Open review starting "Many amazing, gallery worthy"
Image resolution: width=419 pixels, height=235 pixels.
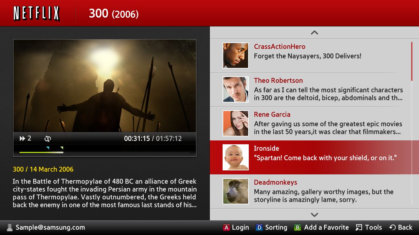[324, 196]
